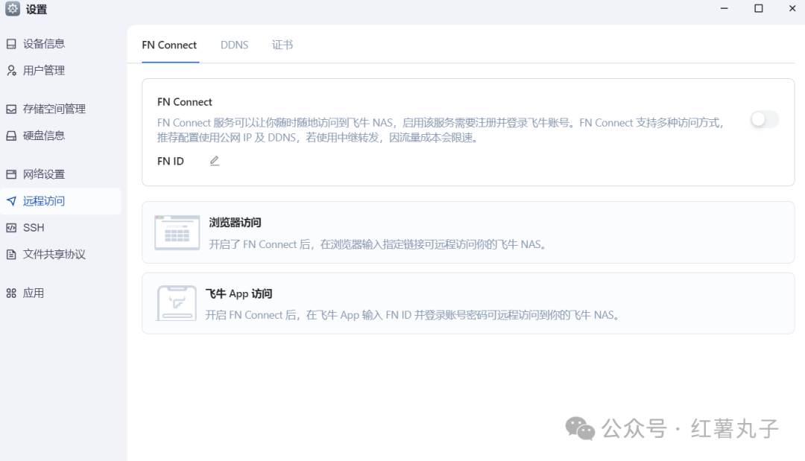The height and width of the screenshot is (461, 805).
Task: Click the device info sidebar icon
Action: (x=11, y=44)
